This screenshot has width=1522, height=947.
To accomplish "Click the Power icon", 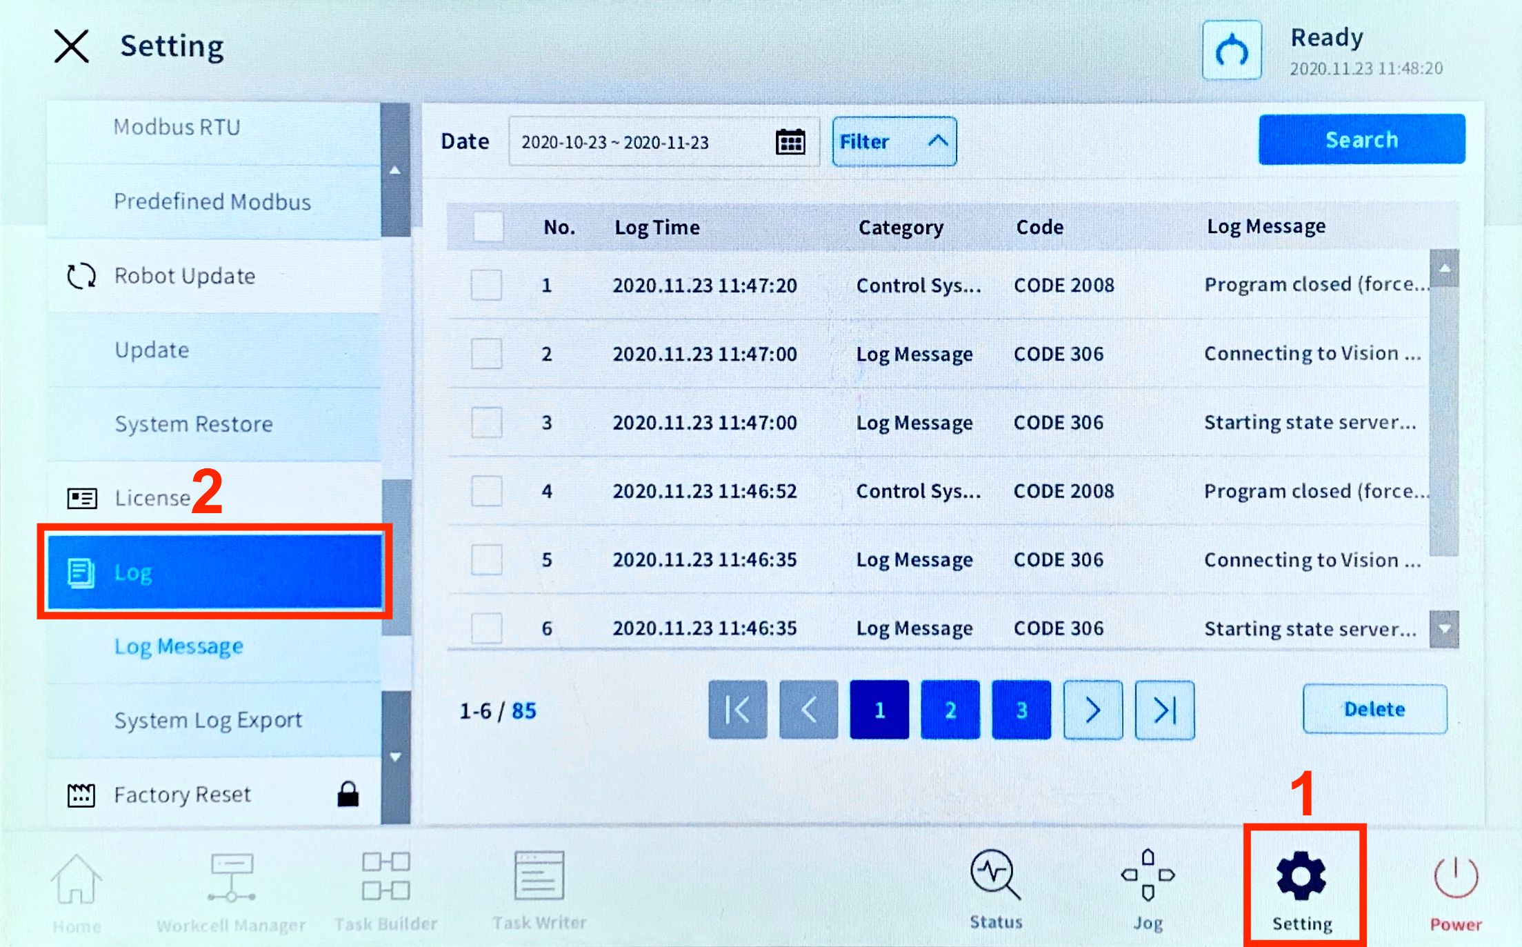I will tap(1455, 894).
